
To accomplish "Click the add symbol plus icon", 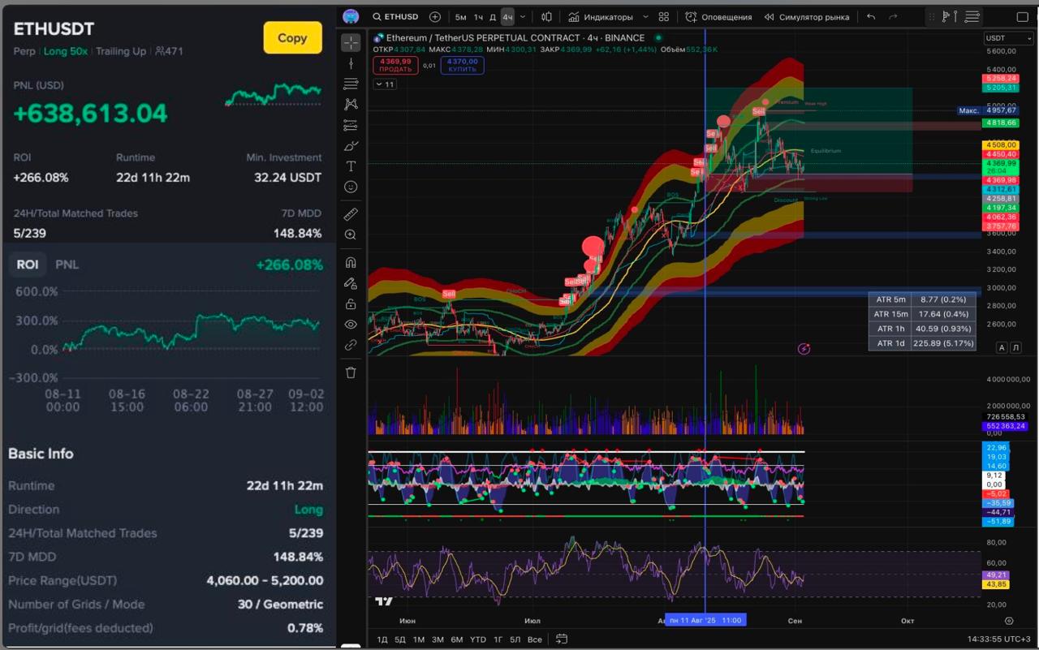I will (x=435, y=16).
